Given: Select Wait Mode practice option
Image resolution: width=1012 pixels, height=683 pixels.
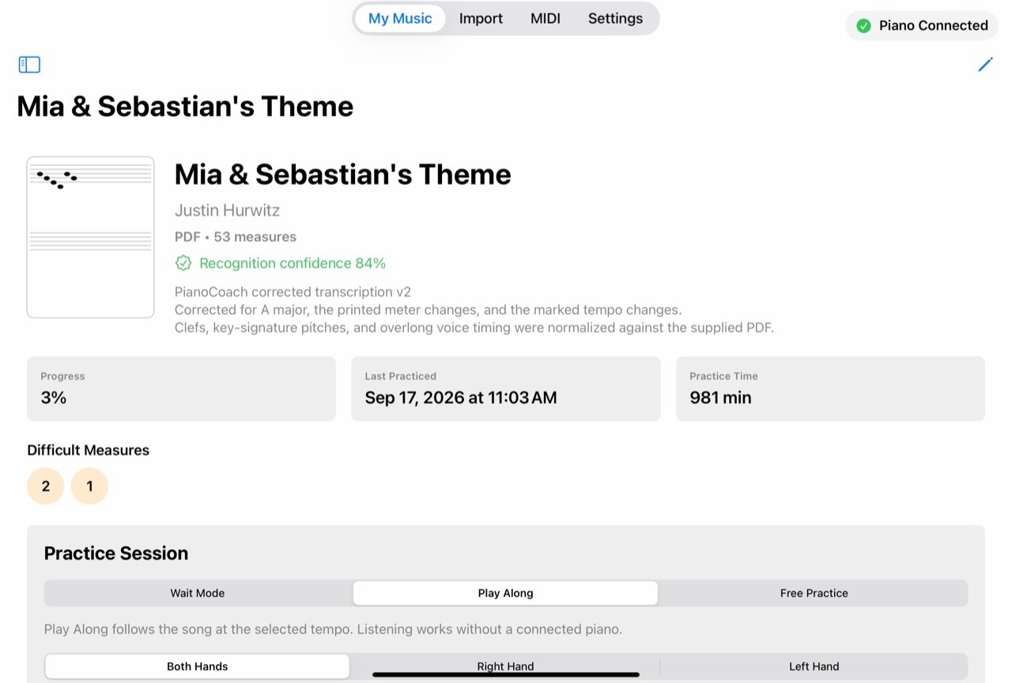Looking at the screenshot, I should coord(198,593).
